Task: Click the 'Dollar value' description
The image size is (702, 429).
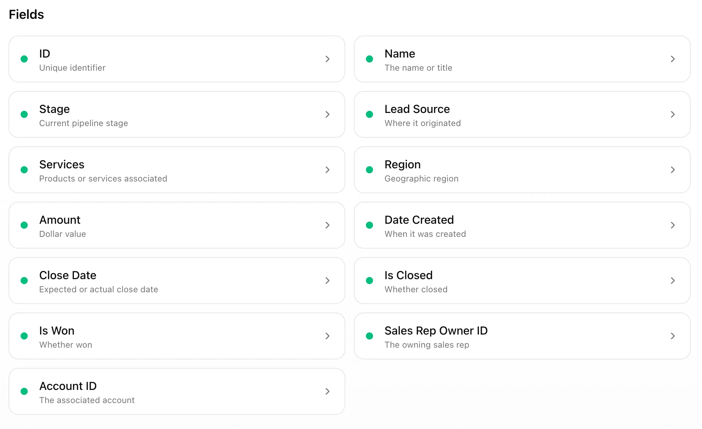Action: pos(63,234)
